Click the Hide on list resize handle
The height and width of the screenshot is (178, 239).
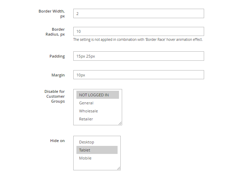point(119,168)
